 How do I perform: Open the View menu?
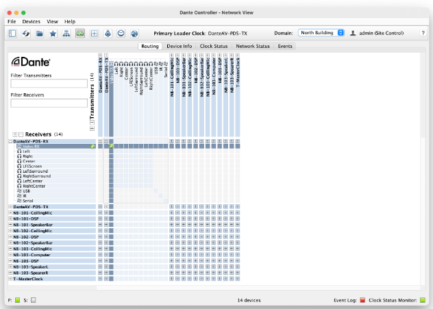tap(52, 21)
